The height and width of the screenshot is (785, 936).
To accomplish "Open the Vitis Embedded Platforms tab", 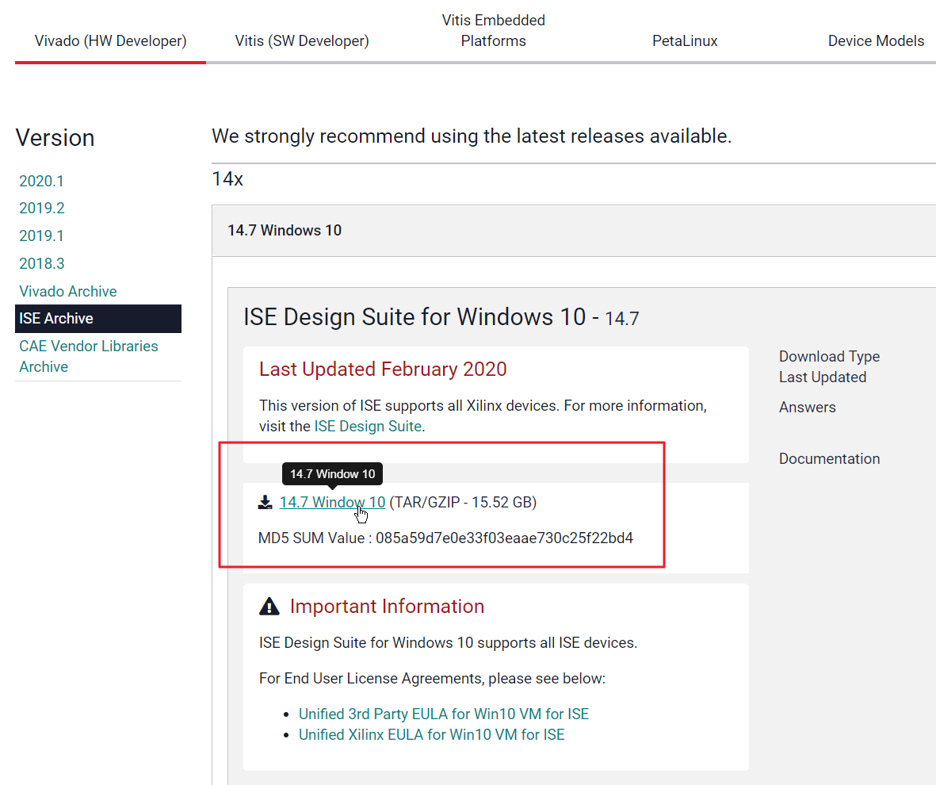I will 493,30.
